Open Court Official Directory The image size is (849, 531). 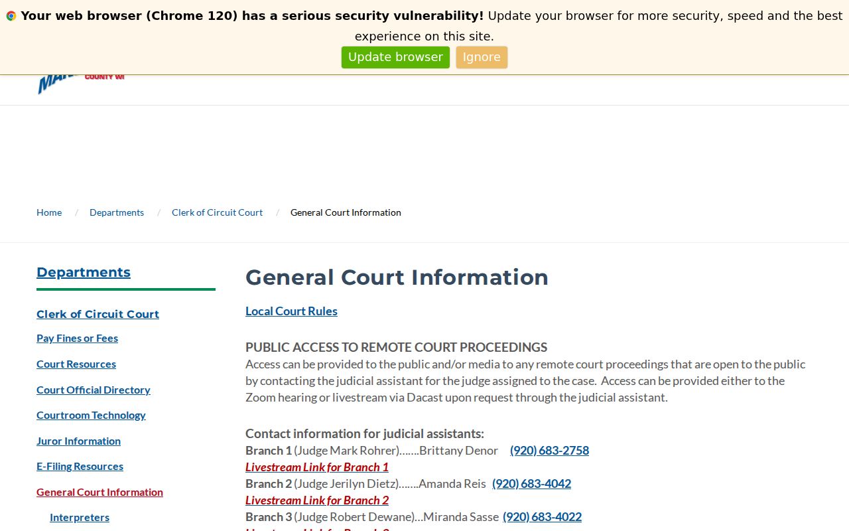(94, 390)
